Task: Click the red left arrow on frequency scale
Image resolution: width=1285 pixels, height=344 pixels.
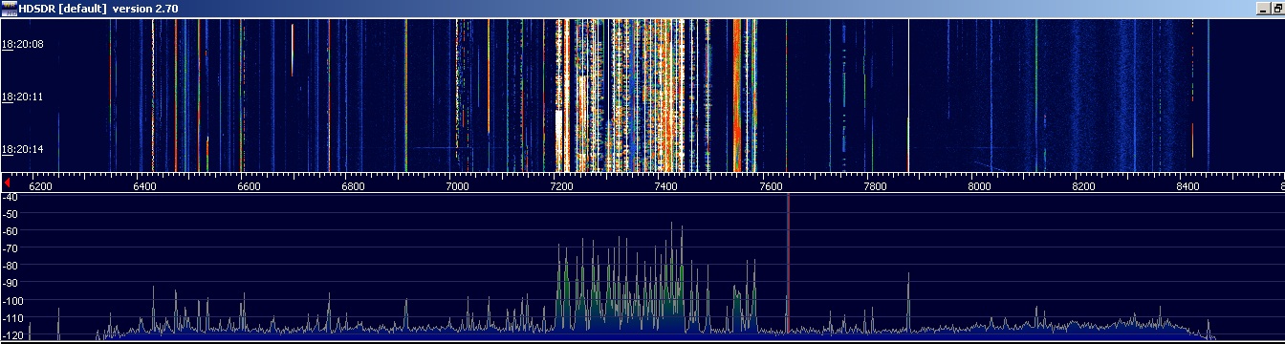Action: click(8, 182)
